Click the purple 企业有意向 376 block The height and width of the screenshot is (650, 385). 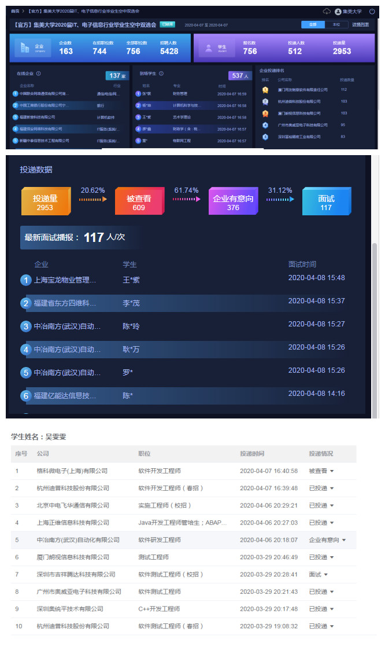pyautogui.click(x=232, y=202)
